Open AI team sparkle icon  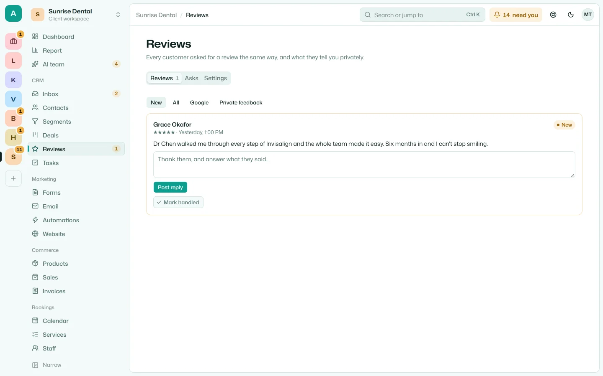35,64
